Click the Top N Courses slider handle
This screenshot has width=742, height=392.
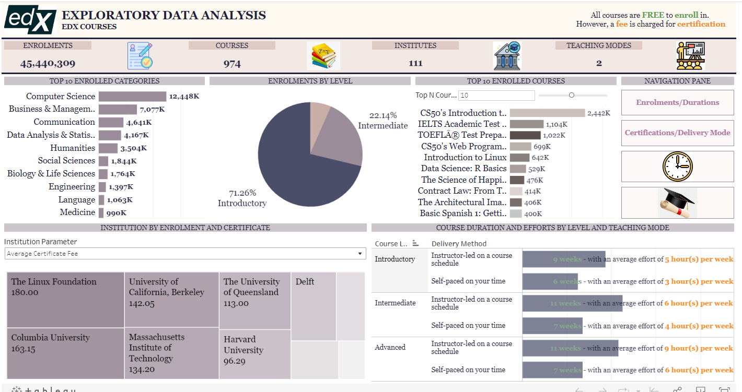click(x=572, y=95)
